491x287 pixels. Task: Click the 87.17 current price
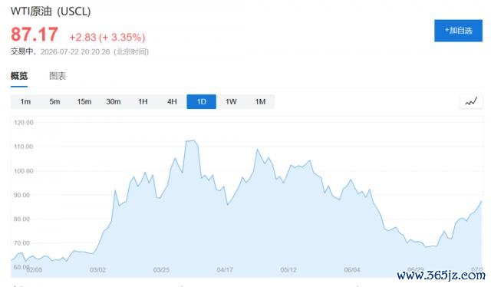tap(35, 35)
